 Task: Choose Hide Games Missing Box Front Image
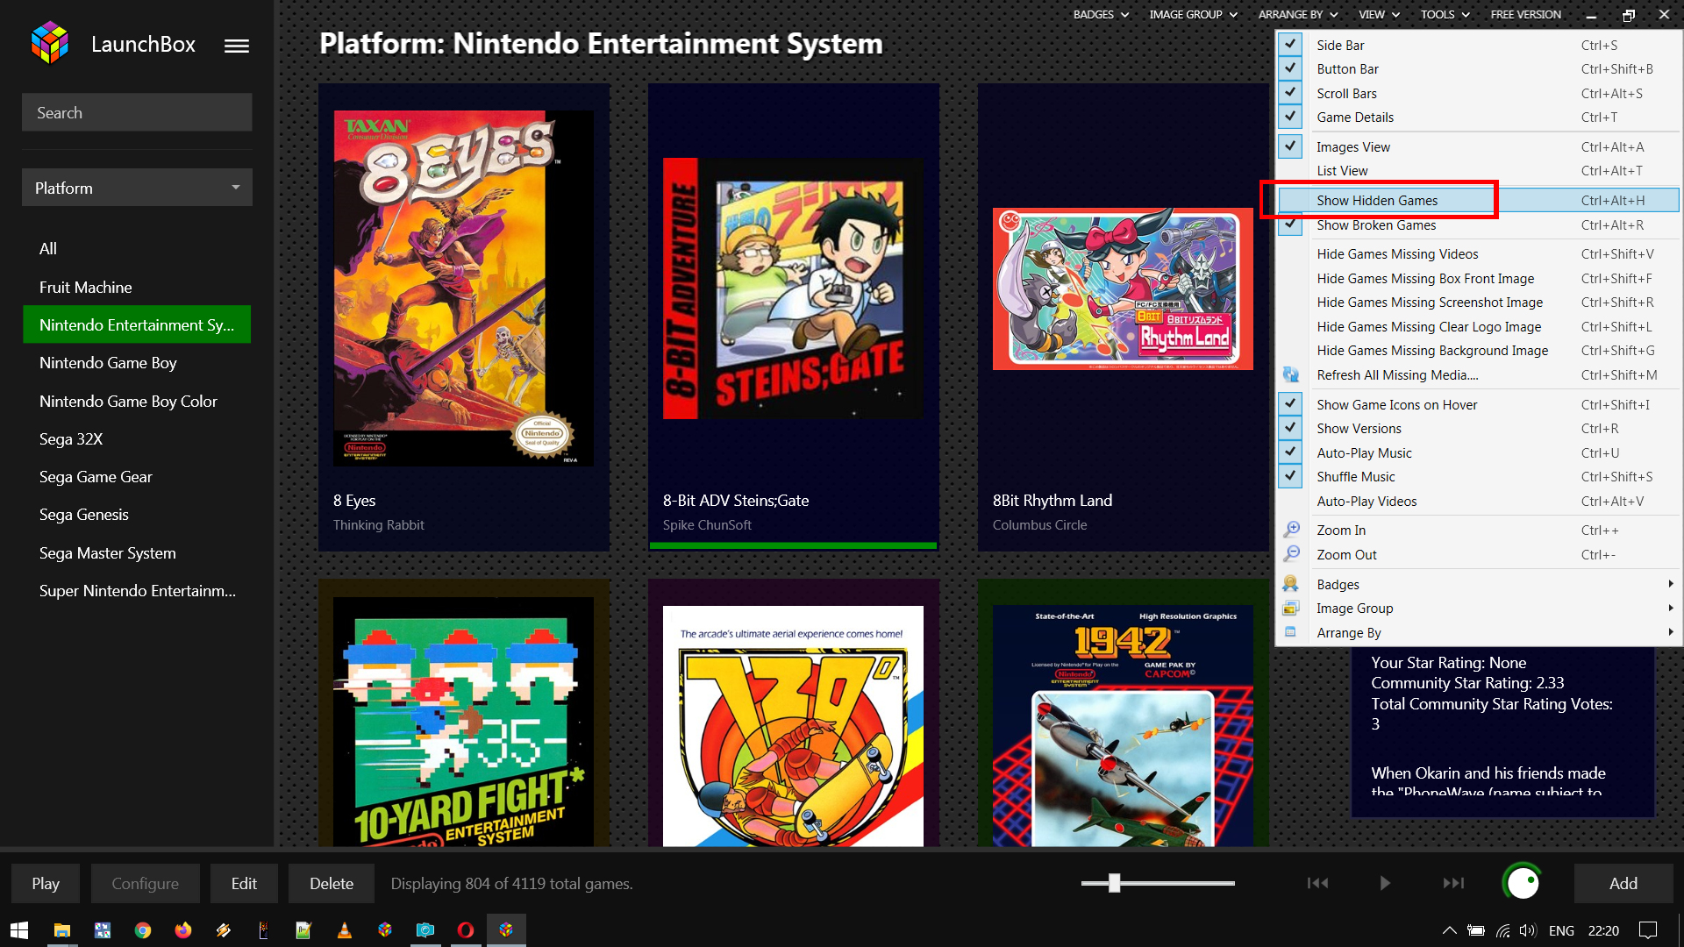[1478, 279]
